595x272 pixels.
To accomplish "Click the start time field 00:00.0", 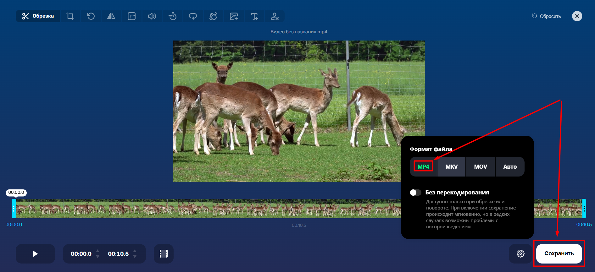I will [x=81, y=254].
